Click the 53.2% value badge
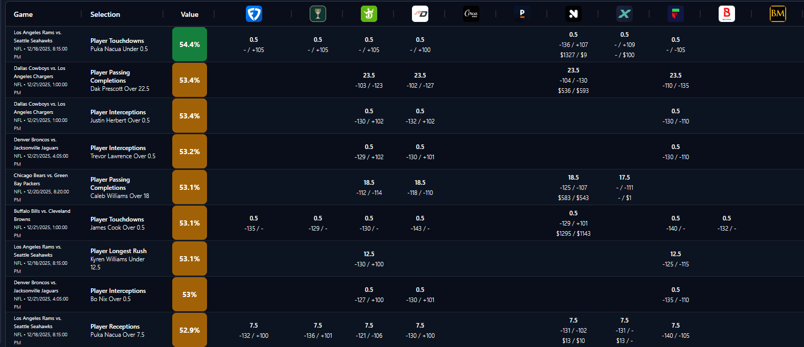 pos(190,152)
